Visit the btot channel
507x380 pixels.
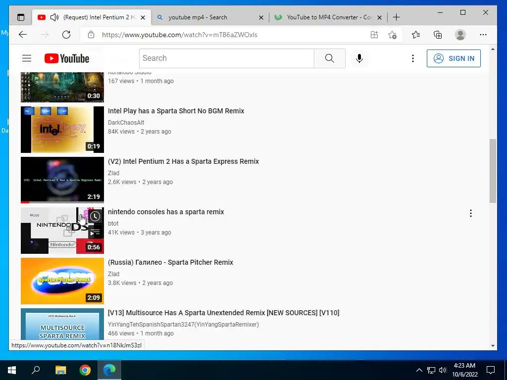click(x=113, y=223)
